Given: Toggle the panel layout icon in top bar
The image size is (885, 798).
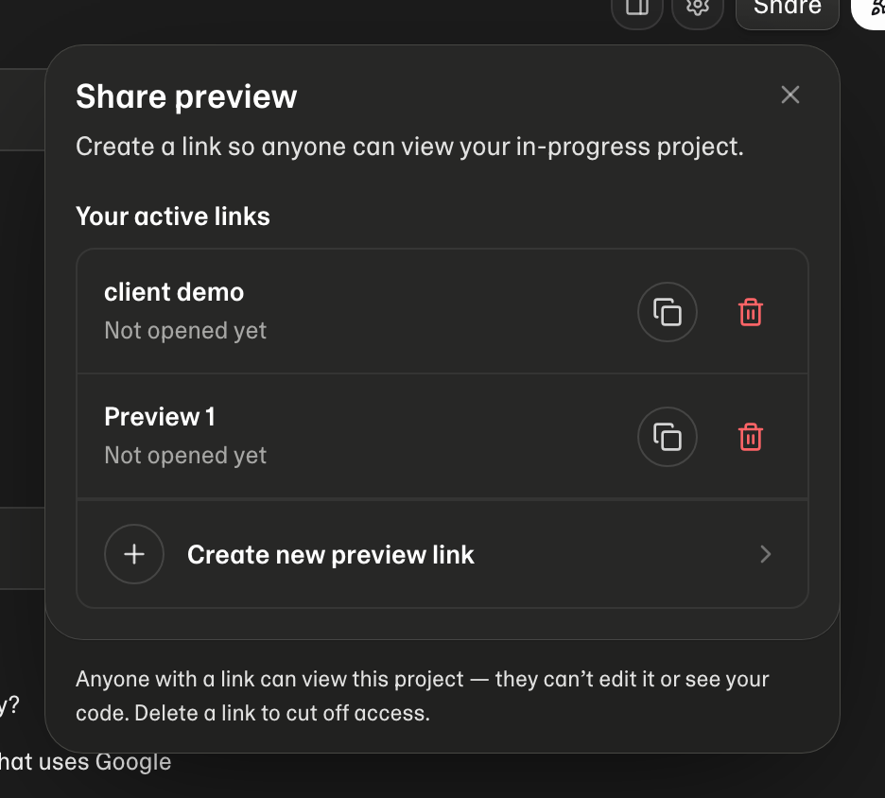Looking at the screenshot, I should [637, 8].
